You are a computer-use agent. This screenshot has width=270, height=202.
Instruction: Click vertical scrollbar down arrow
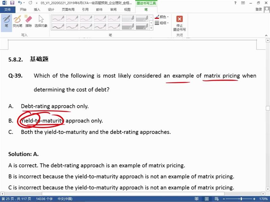pos(268,189)
